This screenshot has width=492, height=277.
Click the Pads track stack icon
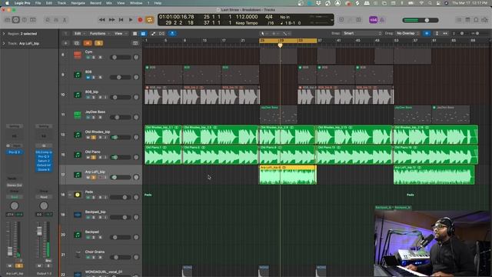tap(78, 195)
